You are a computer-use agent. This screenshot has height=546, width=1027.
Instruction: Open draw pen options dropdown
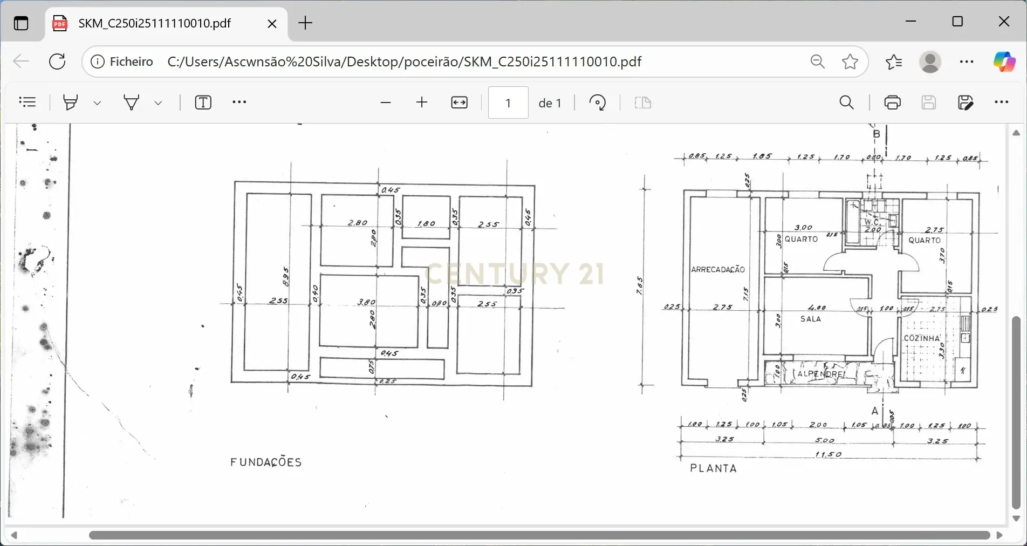158,103
